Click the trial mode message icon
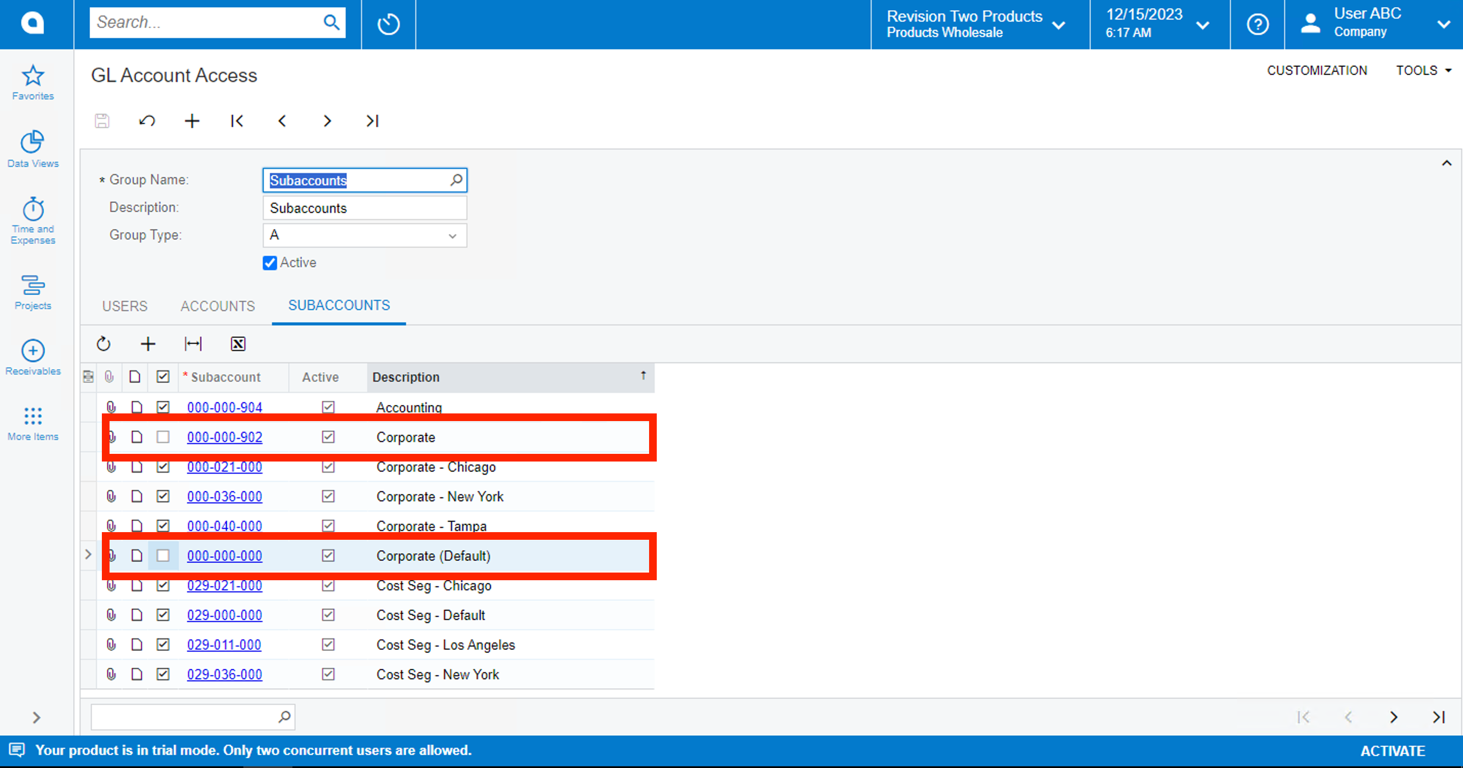1463x768 pixels. coord(17,750)
